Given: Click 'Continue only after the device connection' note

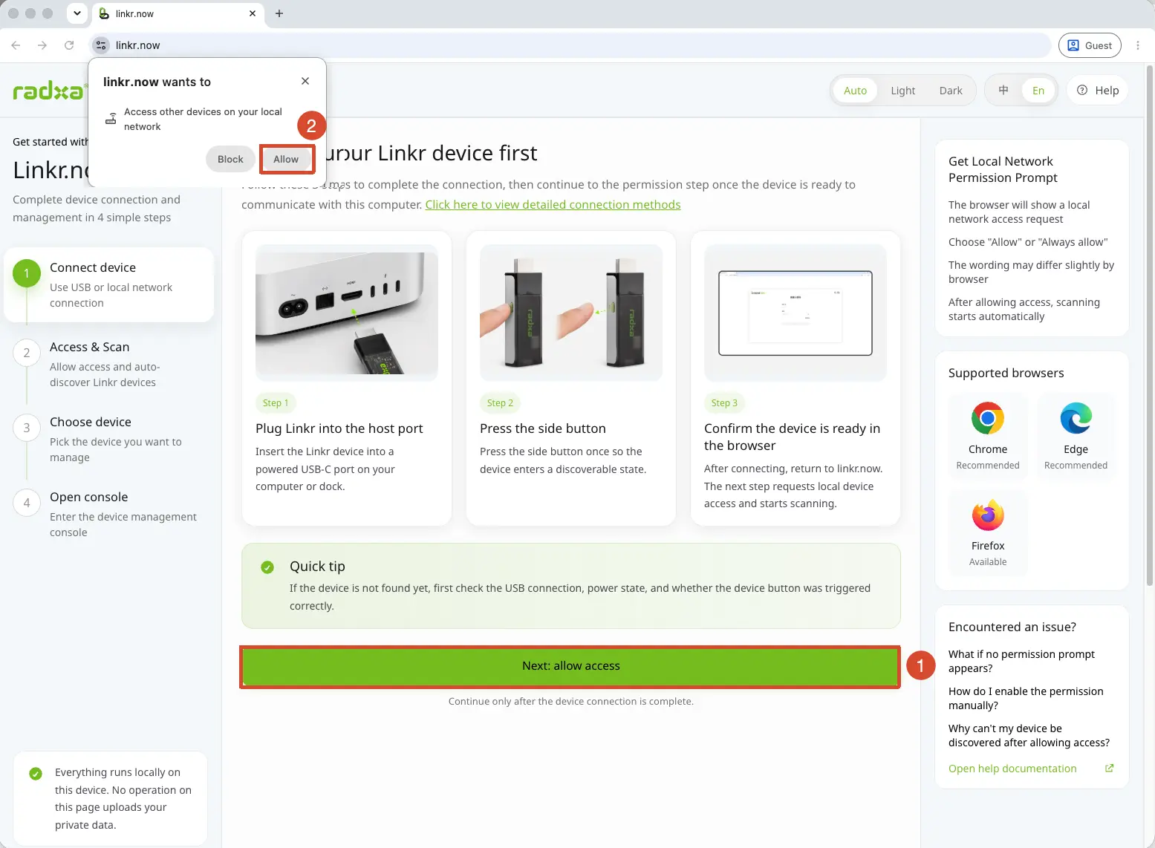Looking at the screenshot, I should pyautogui.click(x=570, y=701).
